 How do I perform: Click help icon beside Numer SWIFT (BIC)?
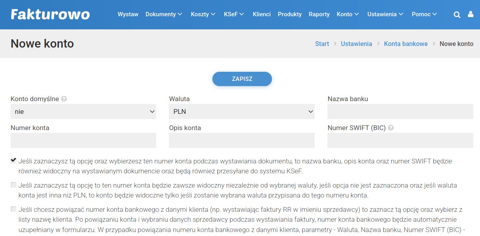(391, 128)
